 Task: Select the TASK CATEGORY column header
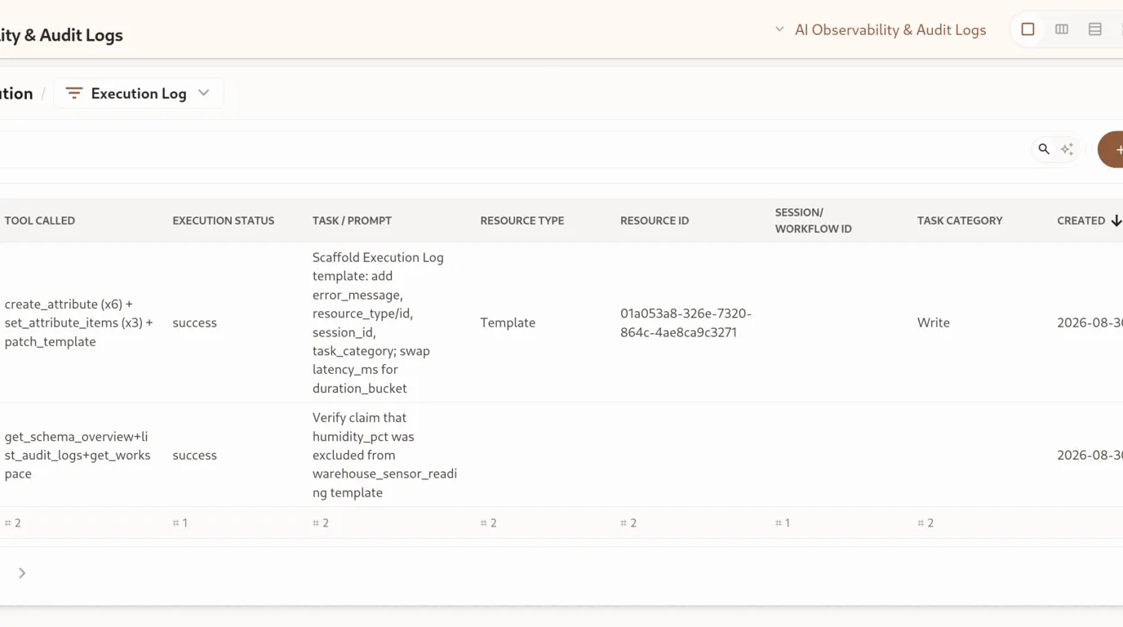coord(960,220)
